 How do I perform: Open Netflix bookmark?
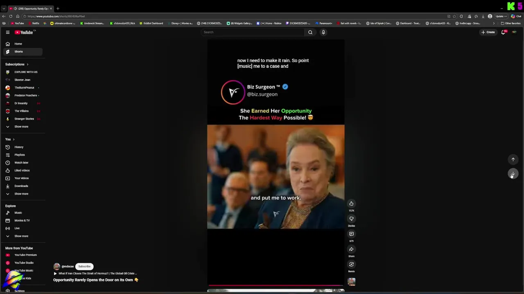[x=34, y=23]
